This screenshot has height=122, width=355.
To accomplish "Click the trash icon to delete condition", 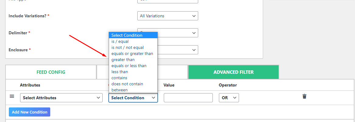I will (x=304, y=96).
